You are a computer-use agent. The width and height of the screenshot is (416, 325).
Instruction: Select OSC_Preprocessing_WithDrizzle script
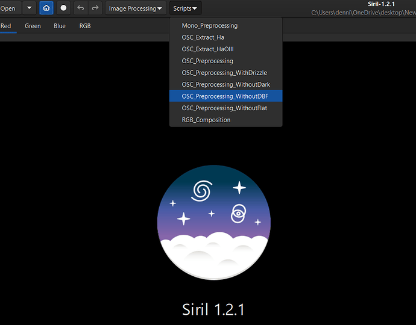(x=225, y=73)
